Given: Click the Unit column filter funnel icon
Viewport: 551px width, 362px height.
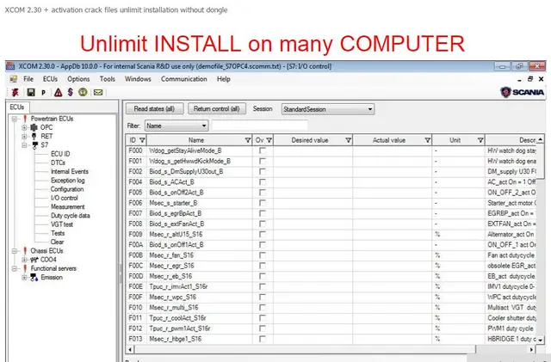Looking at the screenshot, I should (480, 140).
